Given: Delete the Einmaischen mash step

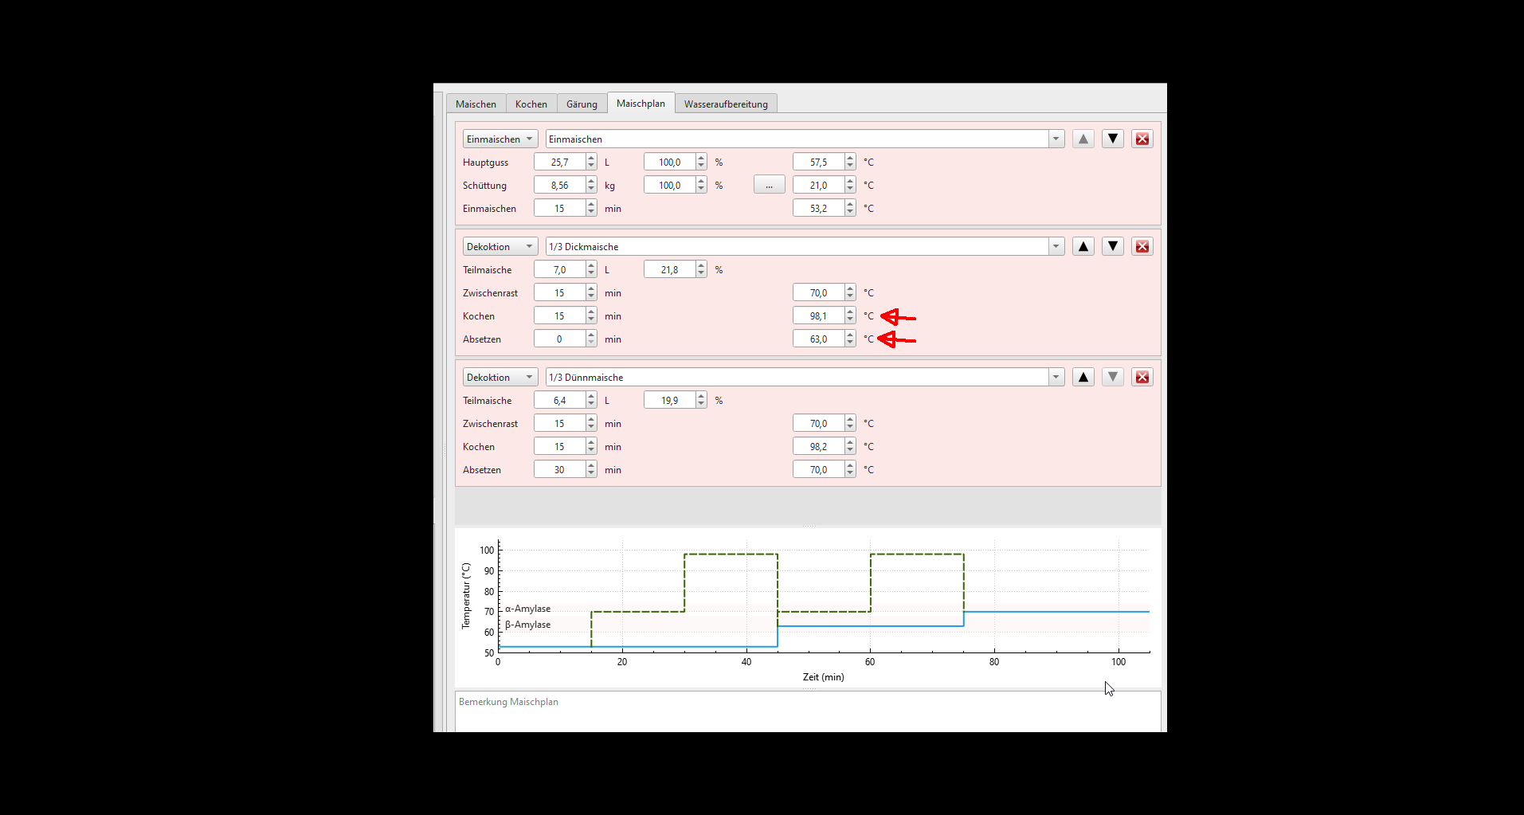Looking at the screenshot, I should click(x=1142, y=139).
